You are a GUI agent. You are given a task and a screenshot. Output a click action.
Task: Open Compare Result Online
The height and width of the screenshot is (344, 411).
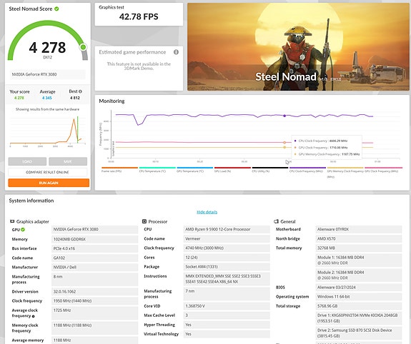click(47, 172)
